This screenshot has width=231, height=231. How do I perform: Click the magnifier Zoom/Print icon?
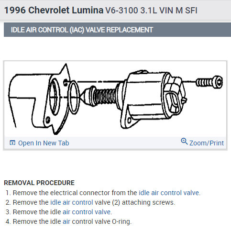tap(184, 142)
